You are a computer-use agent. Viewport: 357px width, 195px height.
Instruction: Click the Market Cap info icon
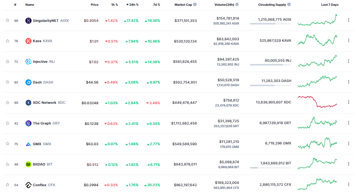point(195,5)
